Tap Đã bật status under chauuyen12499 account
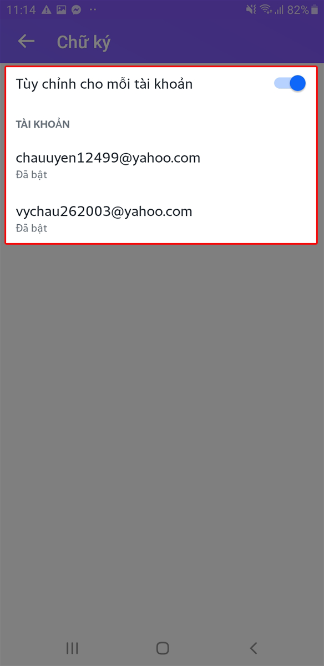The width and height of the screenshot is (324, 666). pyautogui.click(x=31, y=175)
